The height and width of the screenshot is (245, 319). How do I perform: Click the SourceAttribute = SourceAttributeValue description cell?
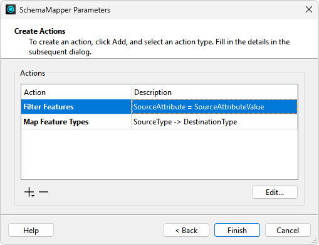pos(214,107)
